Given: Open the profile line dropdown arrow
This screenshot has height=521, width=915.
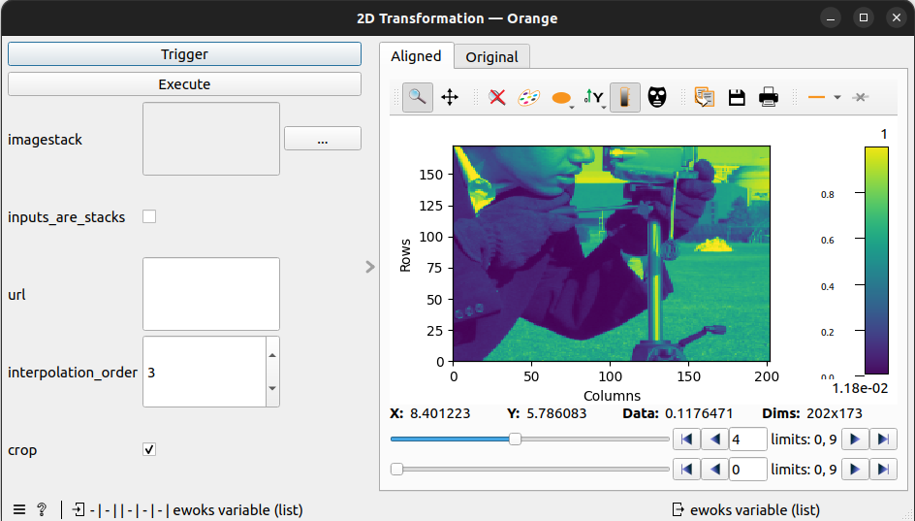Looking at the screenshot, I should pos(837,97).
